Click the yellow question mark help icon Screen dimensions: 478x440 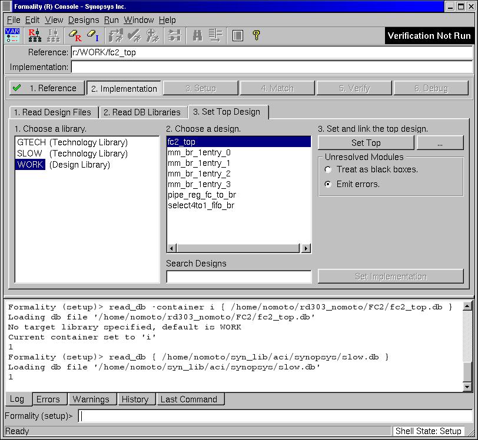pos(257,35)
